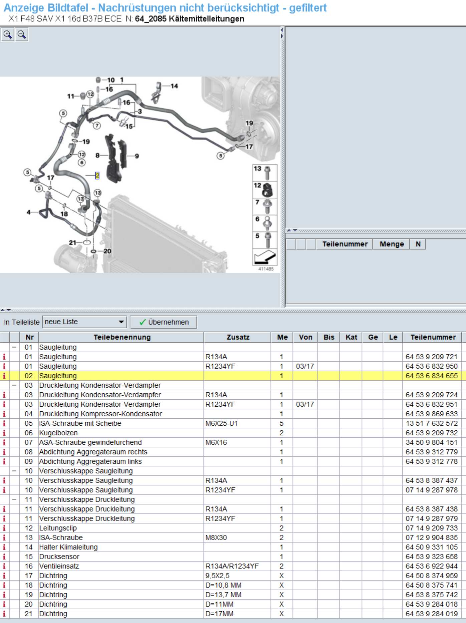The height and width of the screenshot is (623, 466).
Task: Select legend thumbnail 5 screw
Action: [x=265, y=240]
